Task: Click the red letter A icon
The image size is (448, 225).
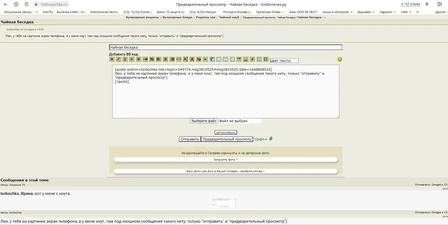Action: (192, 59)
